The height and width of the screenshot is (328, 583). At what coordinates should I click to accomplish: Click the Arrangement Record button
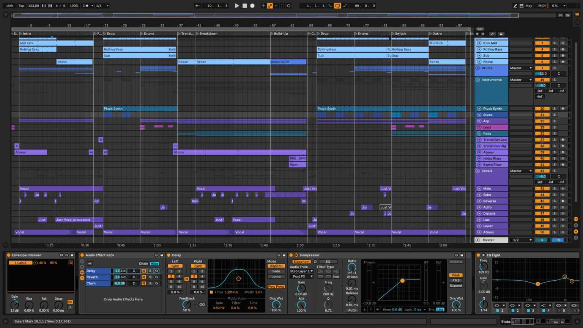click(x=252, y=6)
